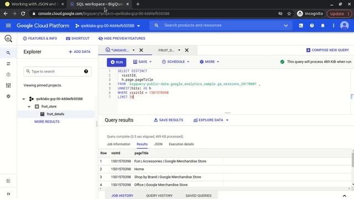Open the UNSAVED tab dropdown arrow
Viewport: 354px width, 199px height.
(x=133, y=50)
